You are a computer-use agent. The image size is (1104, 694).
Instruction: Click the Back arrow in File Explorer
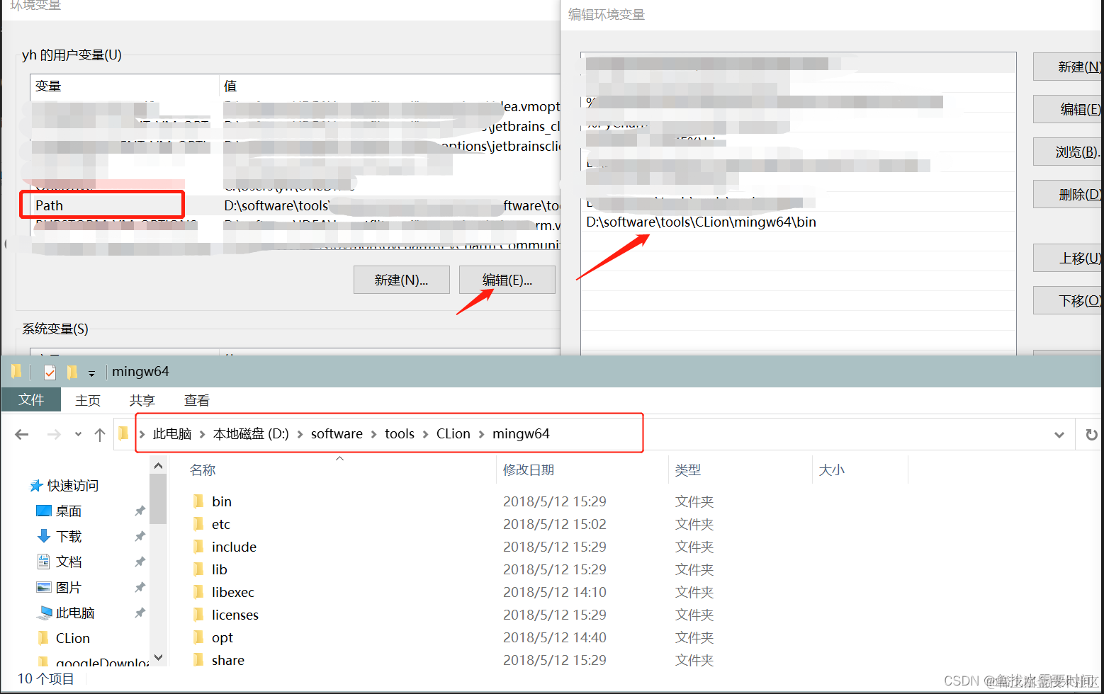(x=22, y=434)
